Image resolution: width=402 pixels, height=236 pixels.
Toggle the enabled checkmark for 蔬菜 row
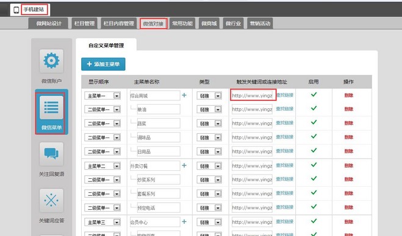point(314,122)
